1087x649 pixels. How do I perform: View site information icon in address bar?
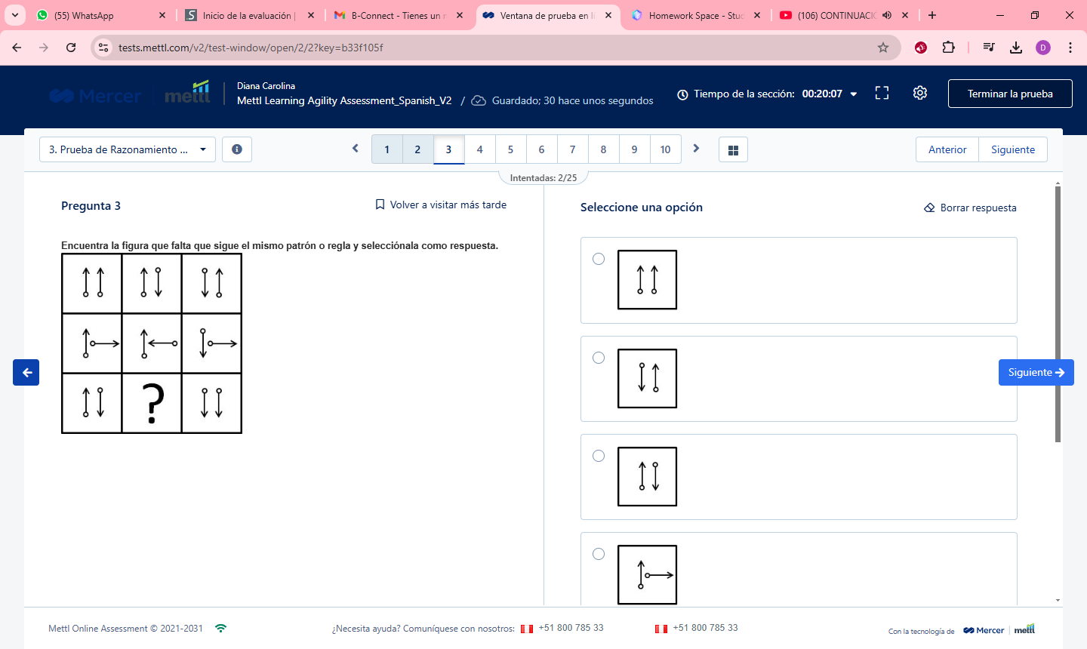coord(104,48)
